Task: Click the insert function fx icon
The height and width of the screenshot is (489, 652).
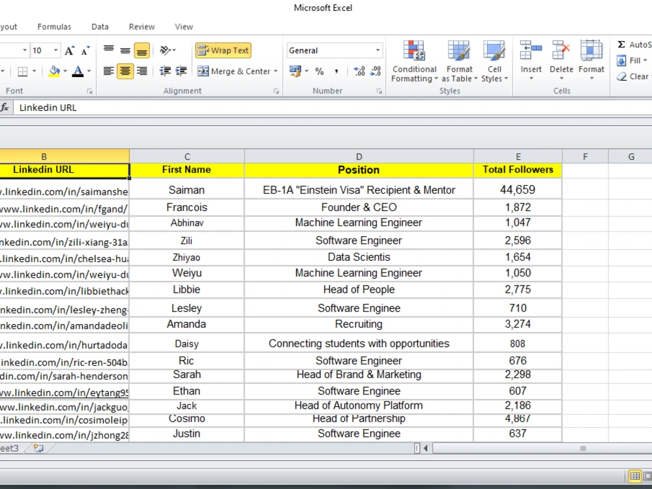Action: click(5, 108)
